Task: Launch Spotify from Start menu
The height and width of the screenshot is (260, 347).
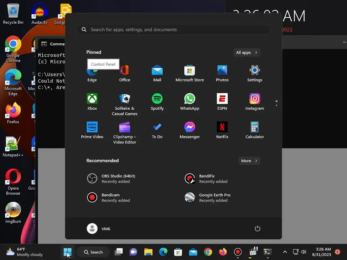Action: pos(157,102)
